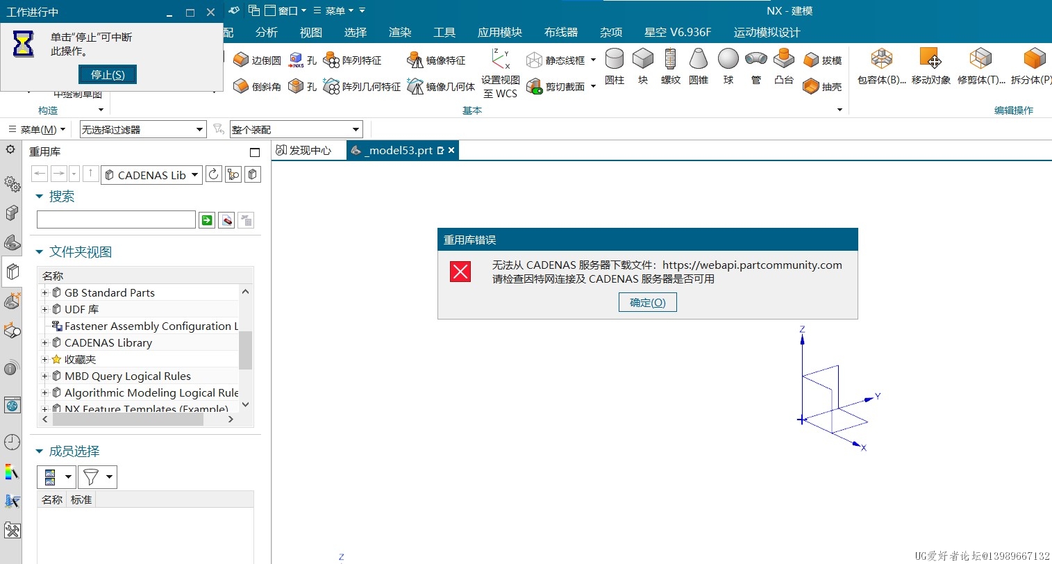Viewport: 1052px width, 564px height.
Task: Open the Web browser tab in resource bar
Action: (12, 406)
